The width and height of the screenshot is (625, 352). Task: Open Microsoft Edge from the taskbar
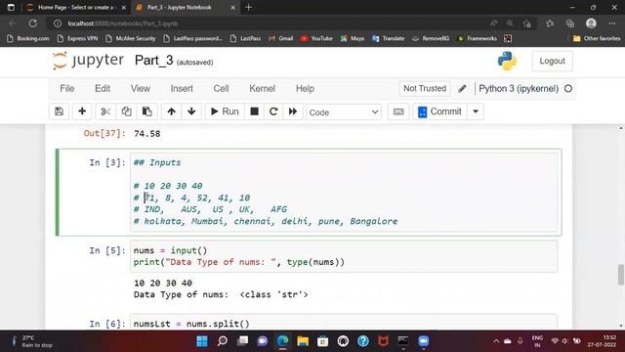[282, 341]
